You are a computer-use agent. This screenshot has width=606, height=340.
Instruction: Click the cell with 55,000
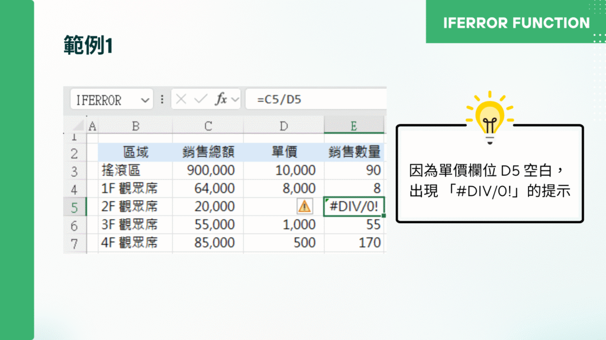(x=208, y=225)
